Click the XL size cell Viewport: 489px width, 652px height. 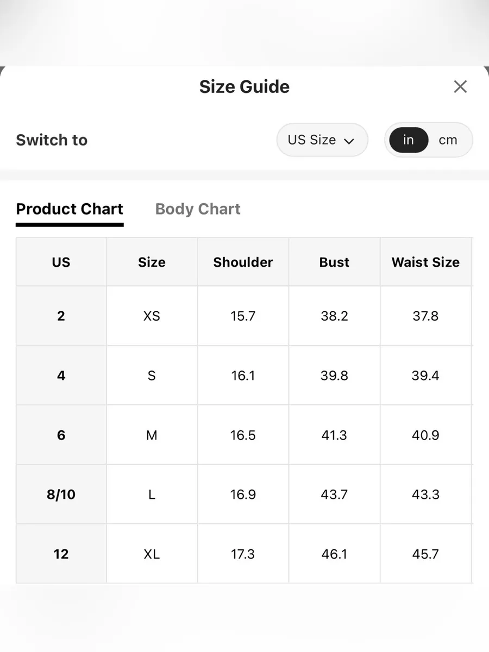click(152, 554)
